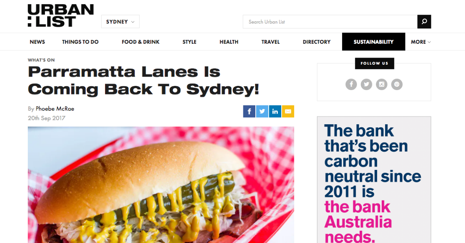465x243 pixels.
Task: Share article on Facebook via blue icon
Action: pos(249,111)
